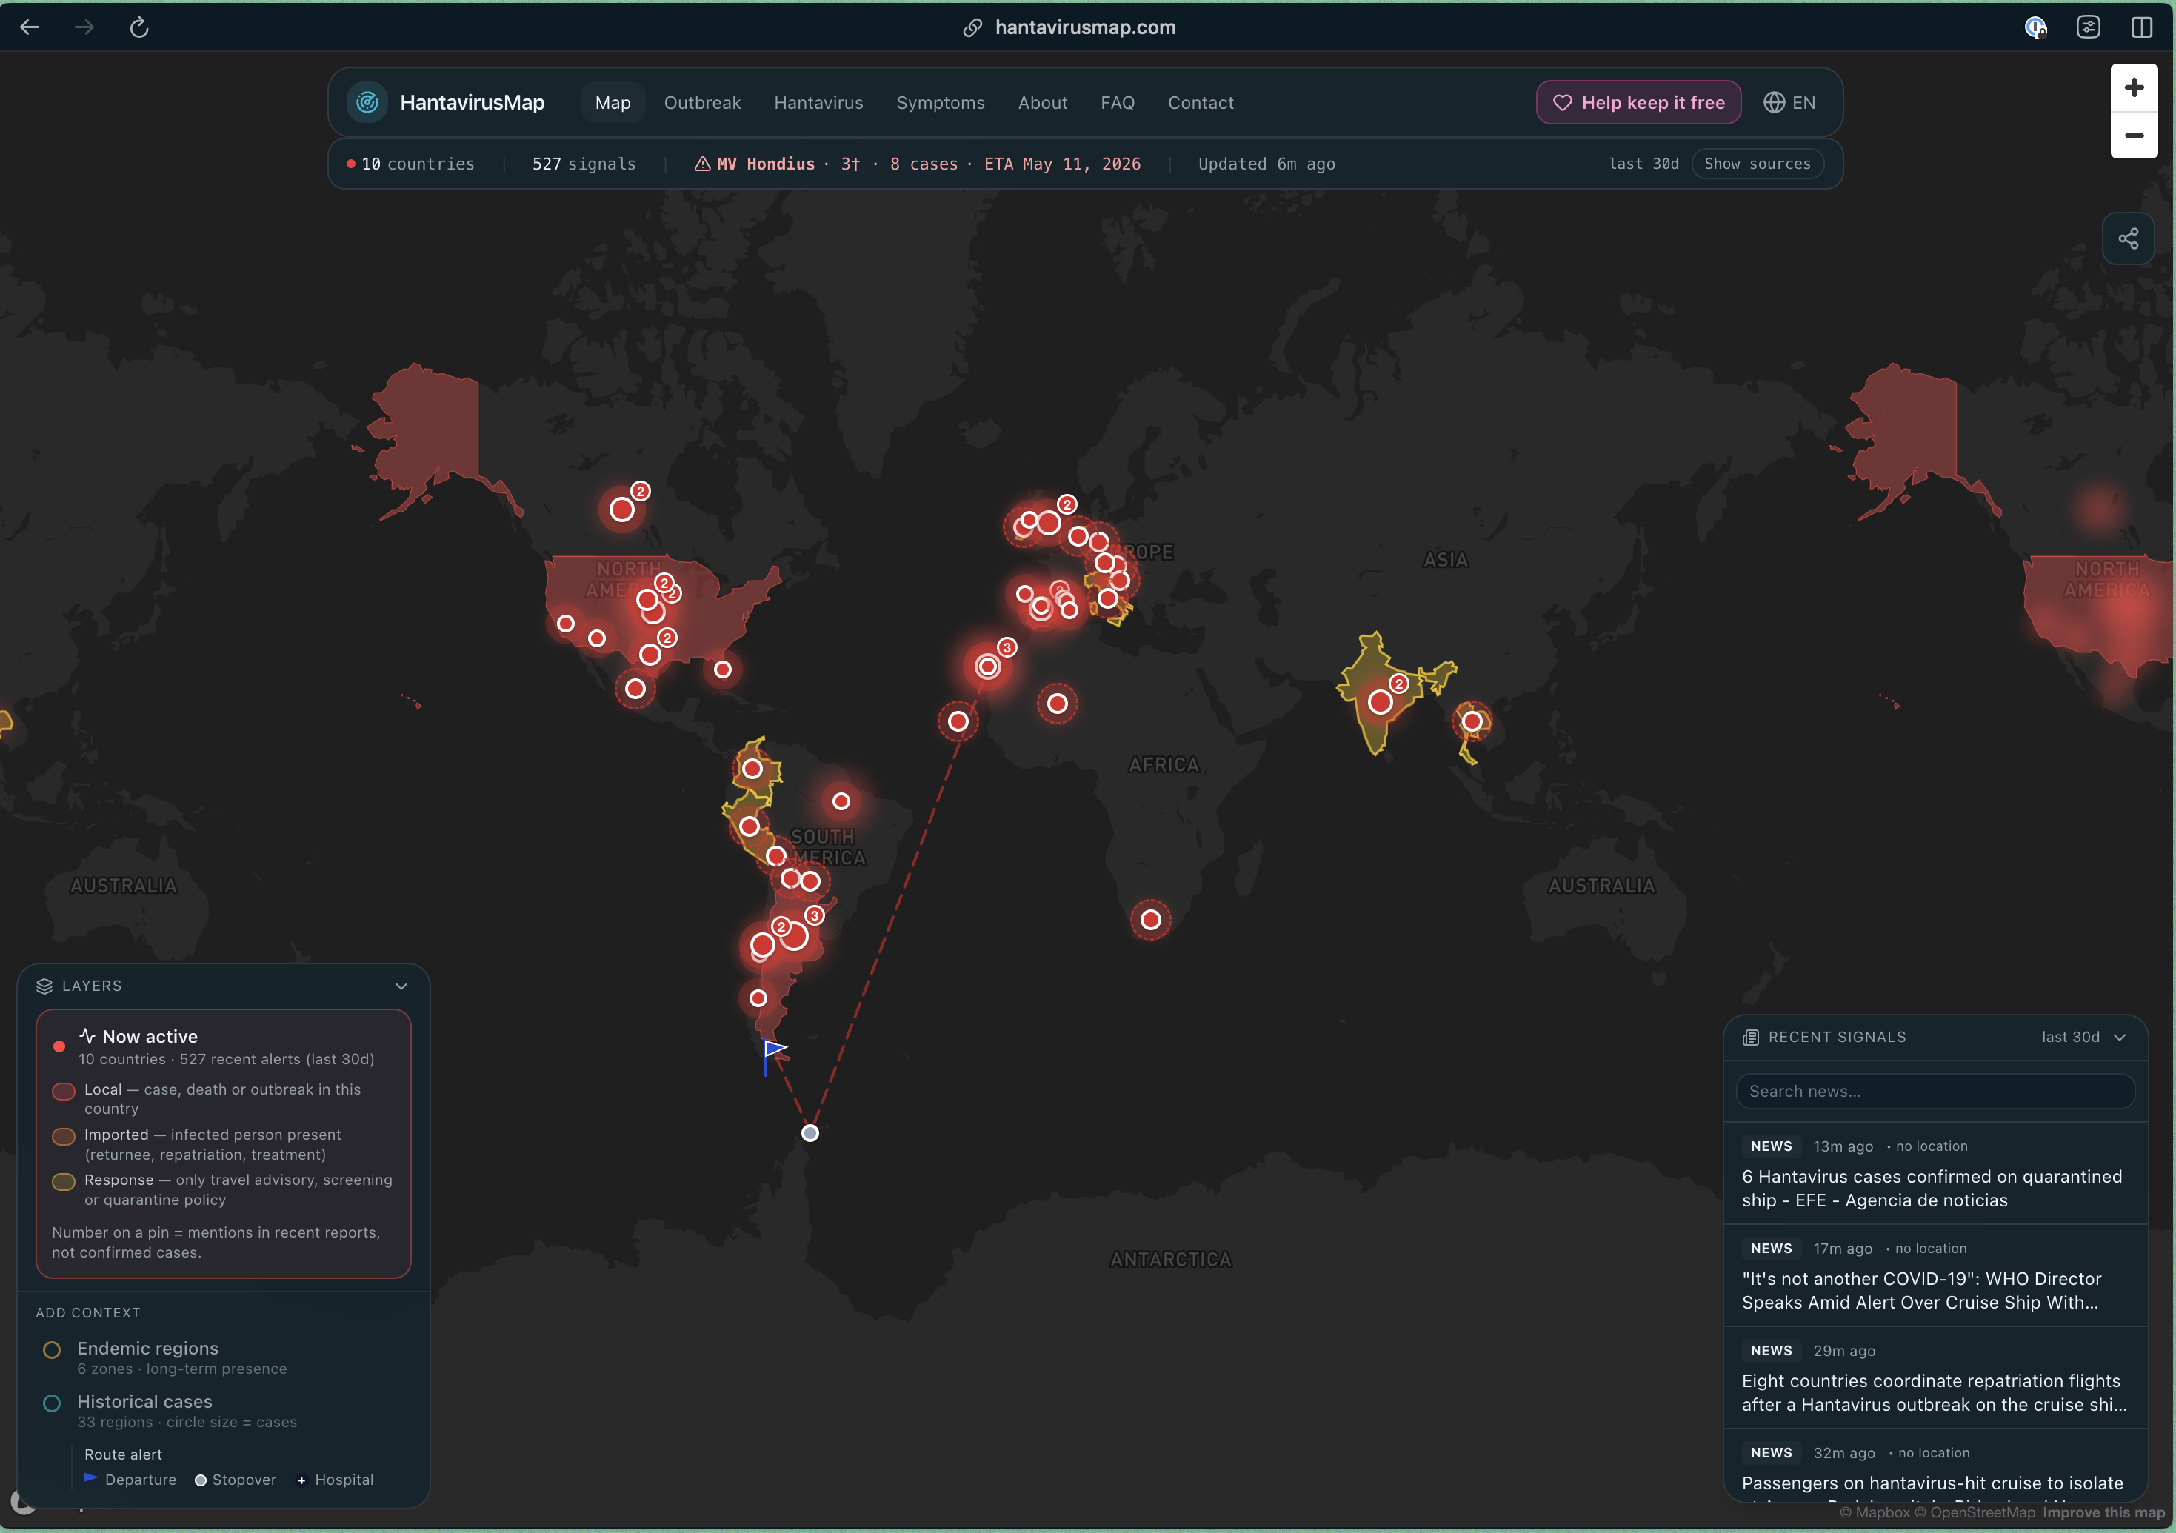Open the Outbreak page

pyautogui.click(x=702, y=102)
